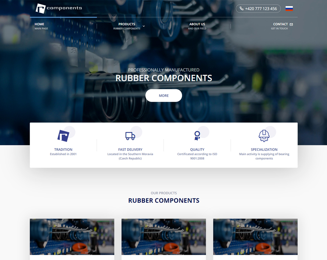Select the first product thumbnail image
This screenshot has width=327, height=260.
[x=72, y=237]
